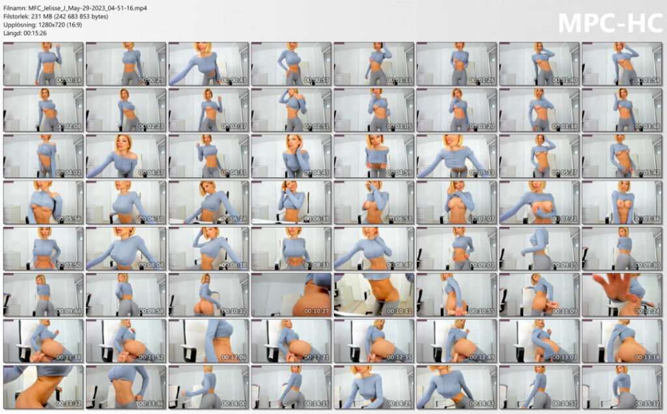Click the Filnamn file name text line
Viewport: 667px width, 414px height.
(75, 8)
